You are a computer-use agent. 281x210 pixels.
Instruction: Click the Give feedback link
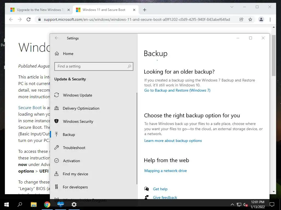165,197
